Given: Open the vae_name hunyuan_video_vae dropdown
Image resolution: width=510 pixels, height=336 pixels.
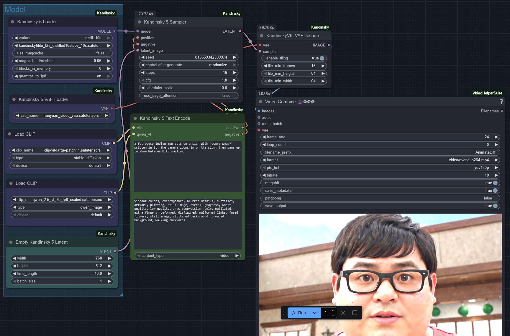Looking at the screenshot, I should point(62,116).
